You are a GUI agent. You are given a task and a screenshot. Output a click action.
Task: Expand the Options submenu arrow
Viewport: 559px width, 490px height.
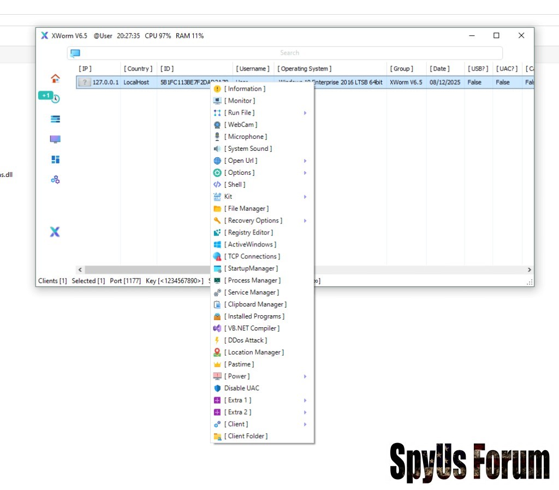coord(305,173)
